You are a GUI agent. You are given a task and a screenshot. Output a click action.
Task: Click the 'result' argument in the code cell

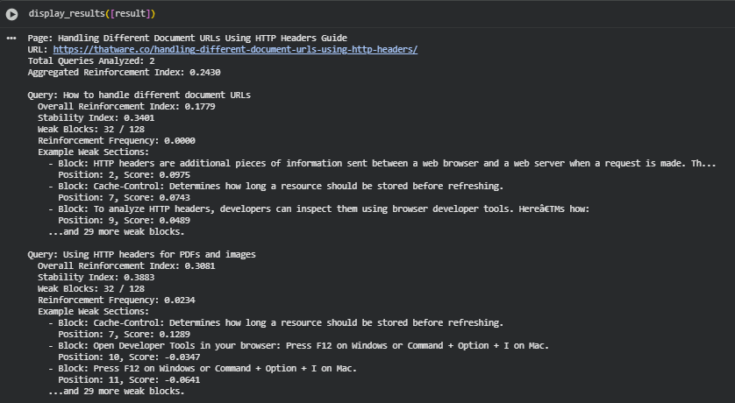pyautogui.click(x=134, y=14)
